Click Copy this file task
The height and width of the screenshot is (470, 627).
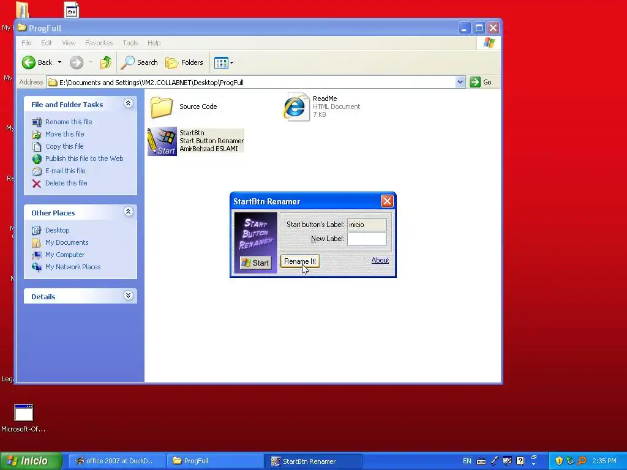pos(64,146)
